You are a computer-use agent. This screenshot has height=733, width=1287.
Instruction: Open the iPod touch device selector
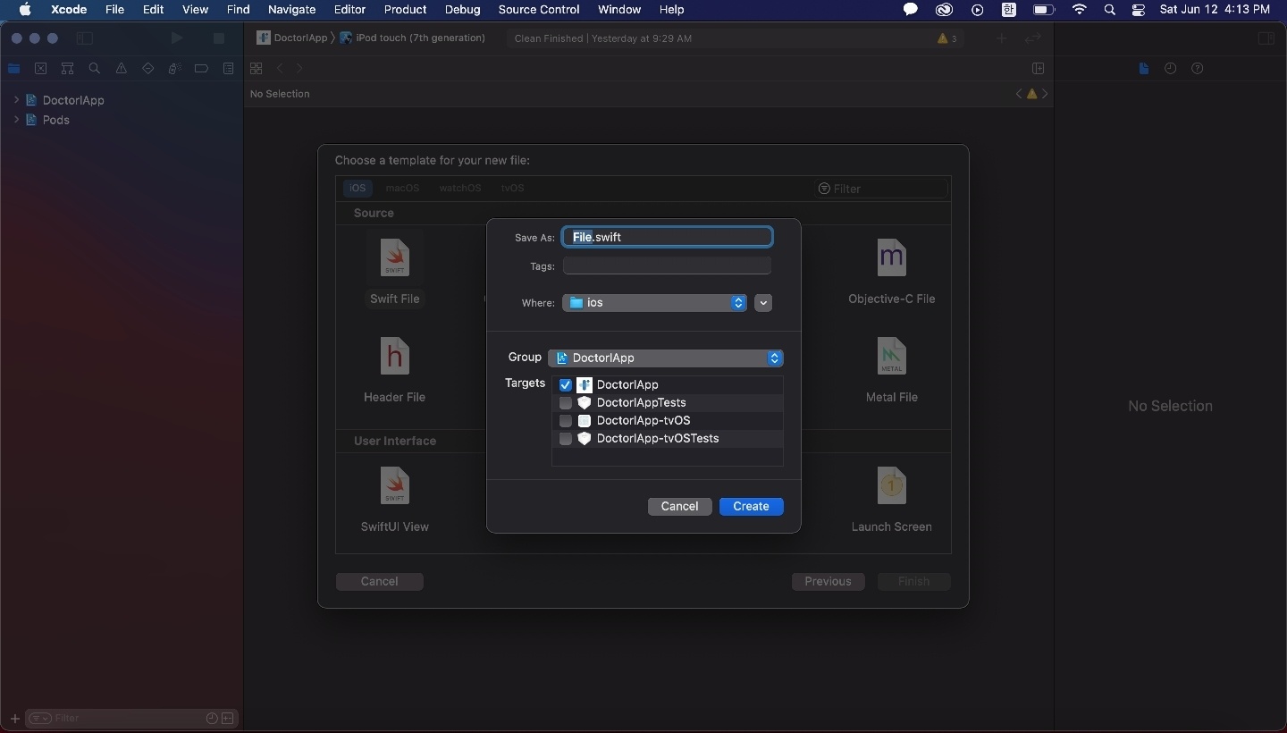coord(412,38)
